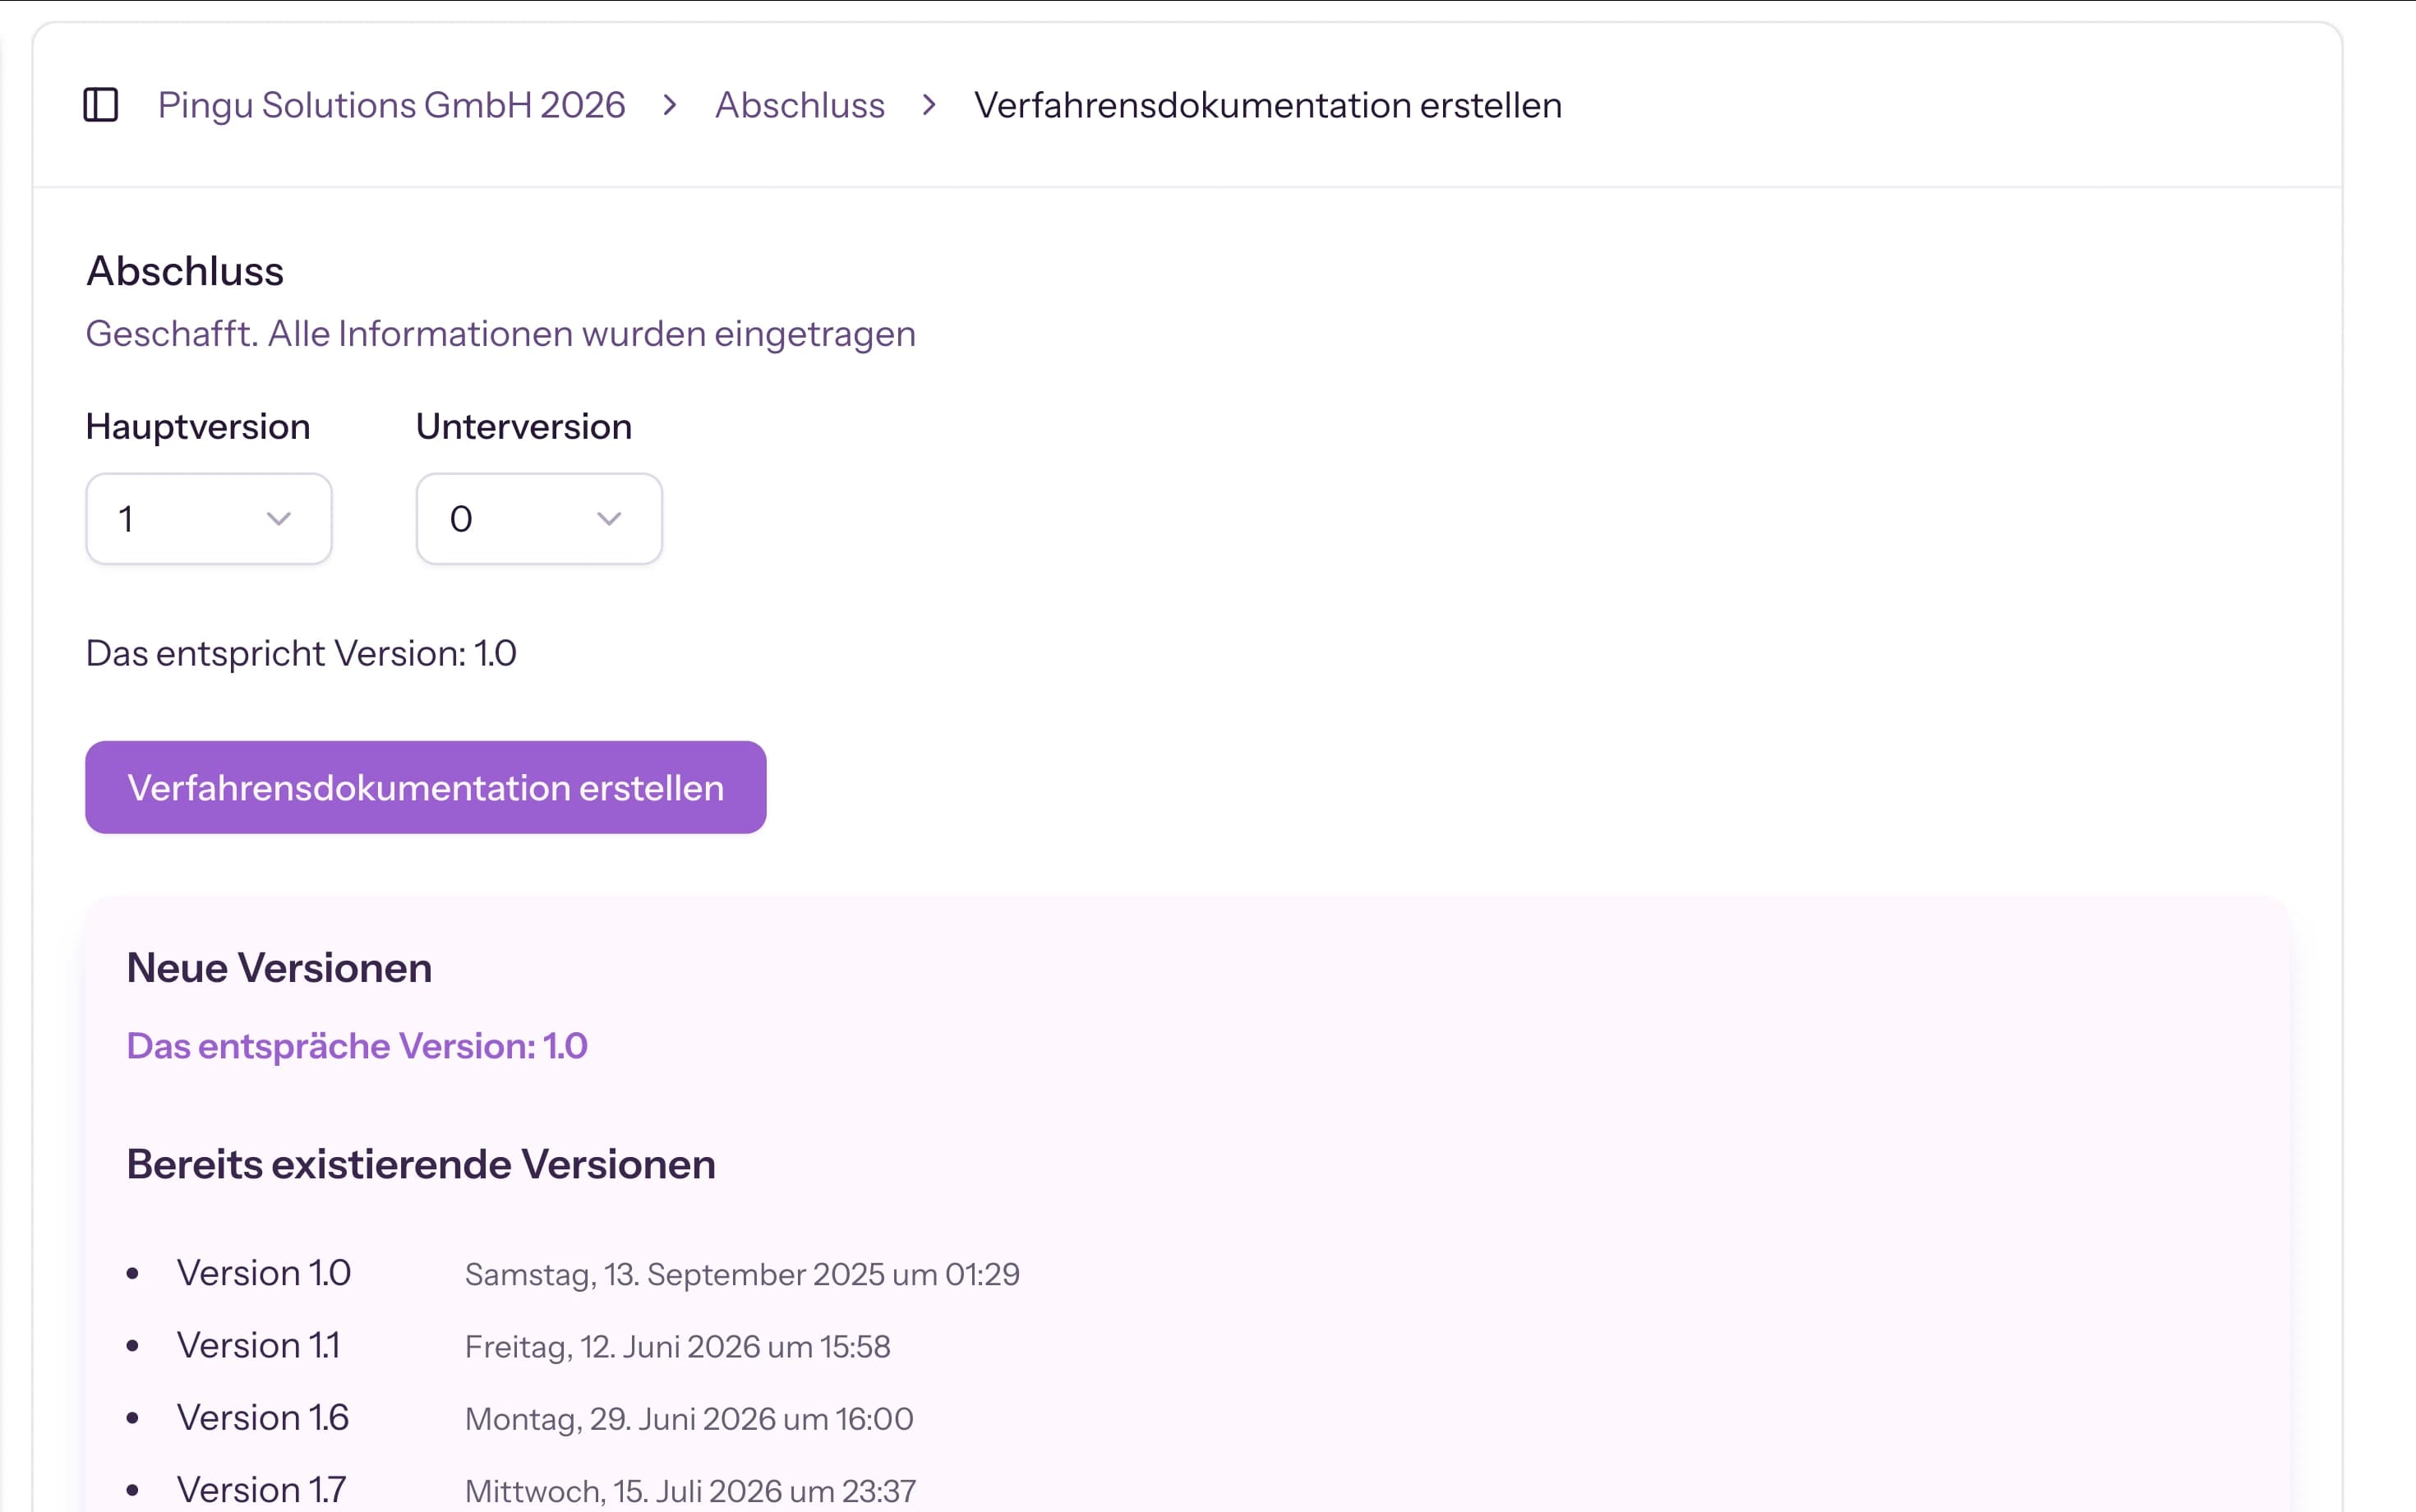
Task: Select Version 1.0 list entry
Action: tap(263, 1273)
